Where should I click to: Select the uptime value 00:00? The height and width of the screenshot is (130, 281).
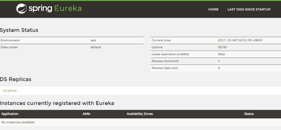tap(222, 47)
